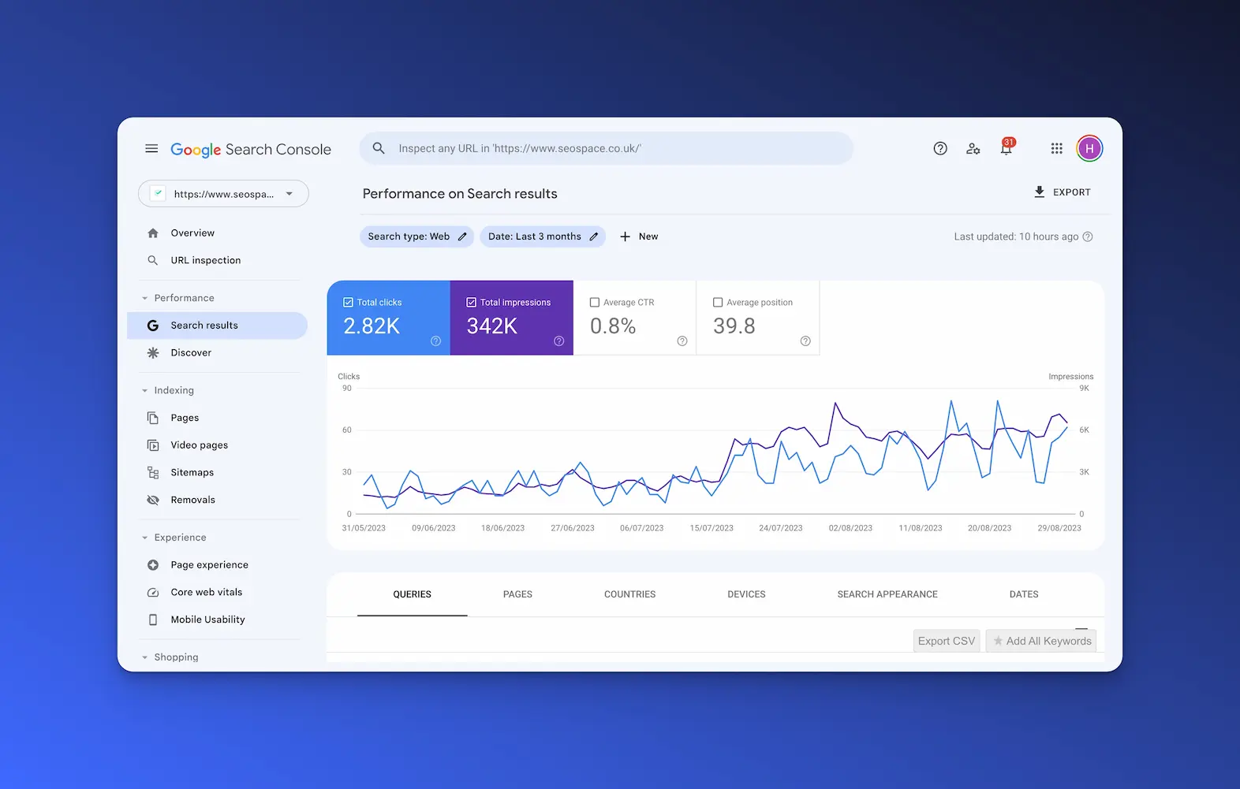This screenshot has height=789, width=1240.
Task: Switch to the COUNTRIES tab
Action: click(629, 594)
